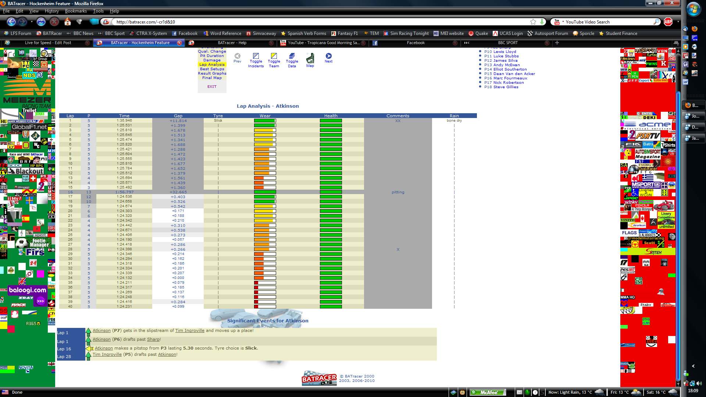Screen dimensions: 706x397
Task: Click Lap 1 green health bar
Action: pos(331,121)
